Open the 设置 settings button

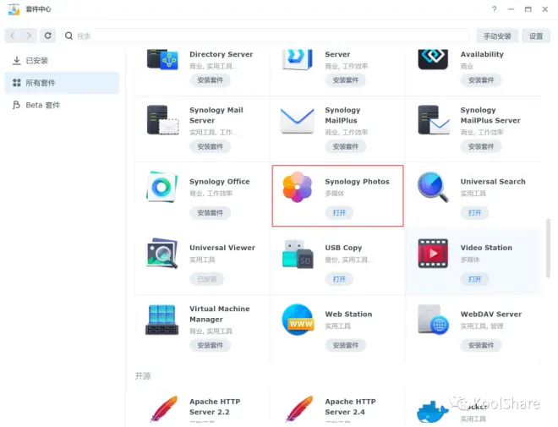tap(536, 36)
